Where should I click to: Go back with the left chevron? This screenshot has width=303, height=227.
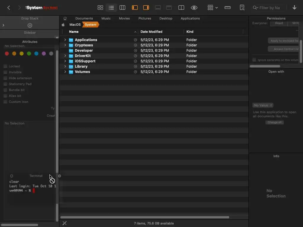pyautogui.click(x=9, y=8)
